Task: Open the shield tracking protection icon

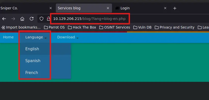Action: [41, 19]
